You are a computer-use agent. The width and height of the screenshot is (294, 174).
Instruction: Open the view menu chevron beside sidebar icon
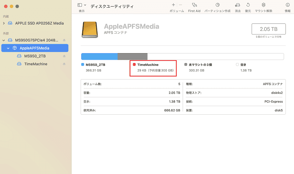coord(85,5)
